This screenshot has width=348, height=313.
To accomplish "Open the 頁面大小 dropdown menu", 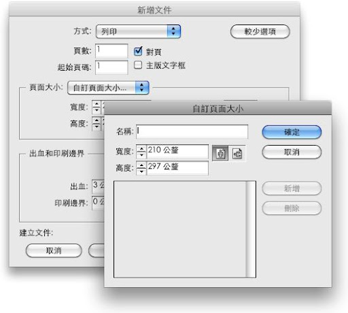I will click(x=108, y=88).
